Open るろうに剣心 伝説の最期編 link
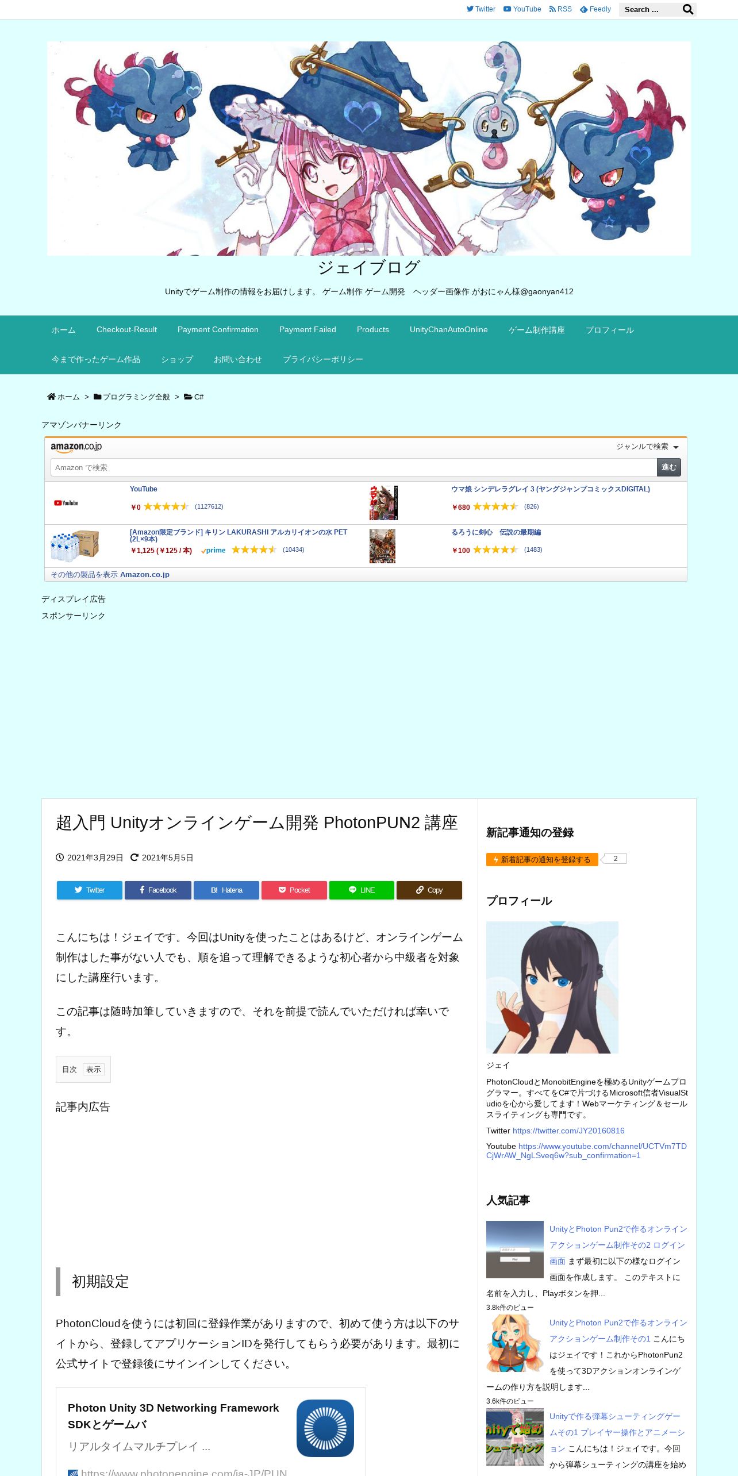The image size is (738, 1476). (x=496, y=532)
